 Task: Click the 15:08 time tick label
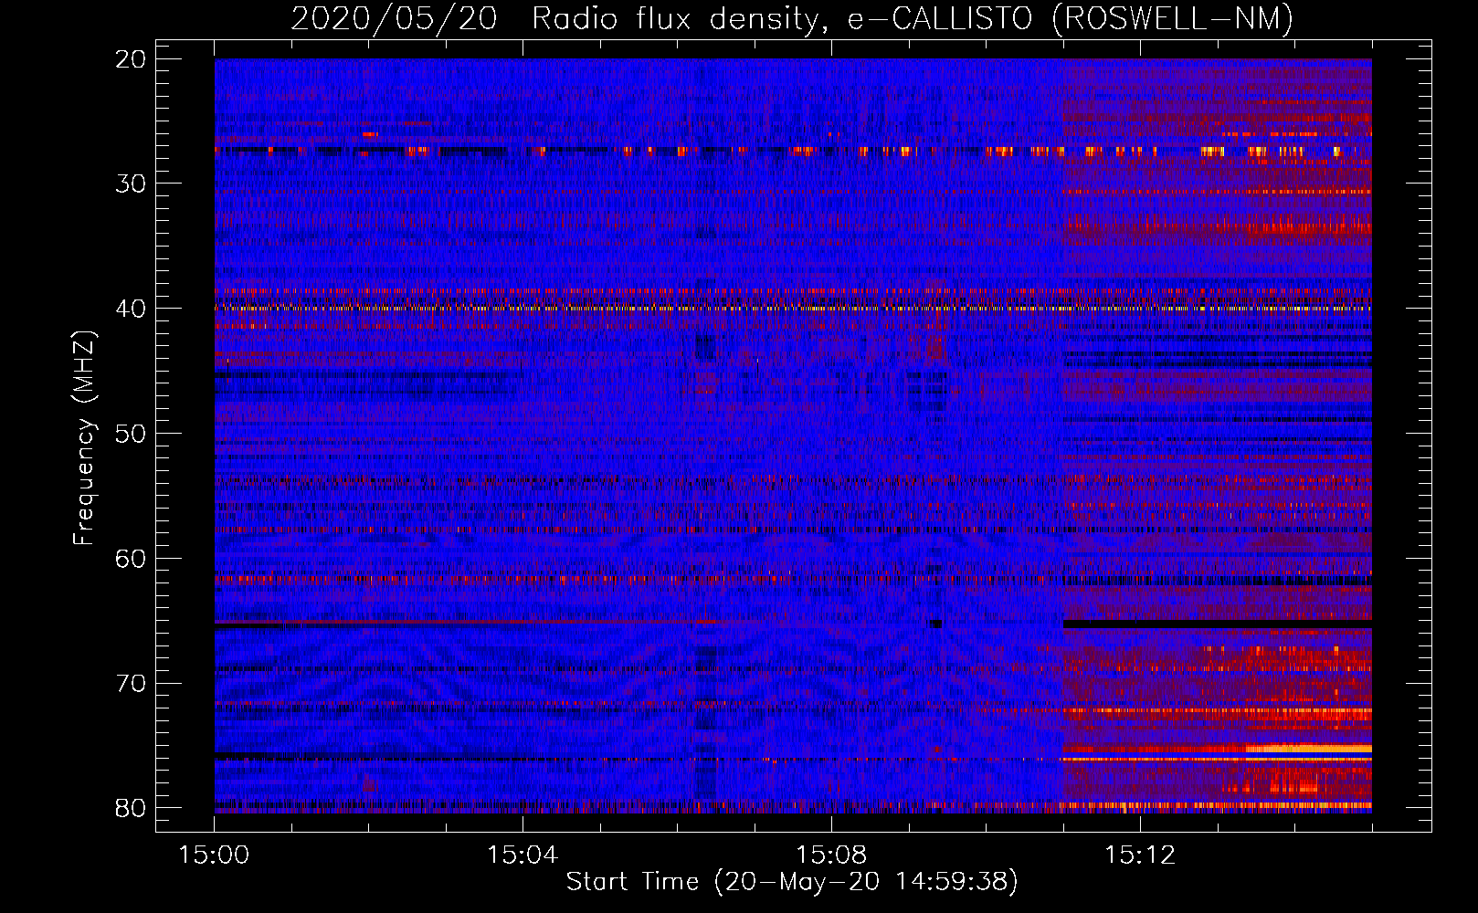pyautogui.click(x=831, y=855)
